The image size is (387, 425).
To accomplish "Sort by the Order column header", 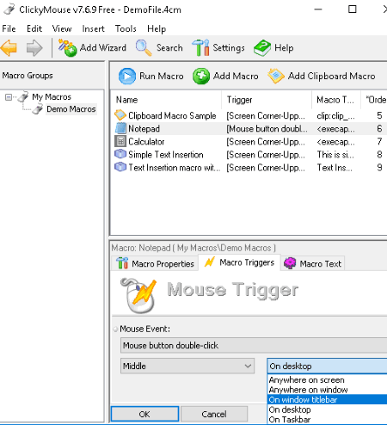I will (374, 100).
